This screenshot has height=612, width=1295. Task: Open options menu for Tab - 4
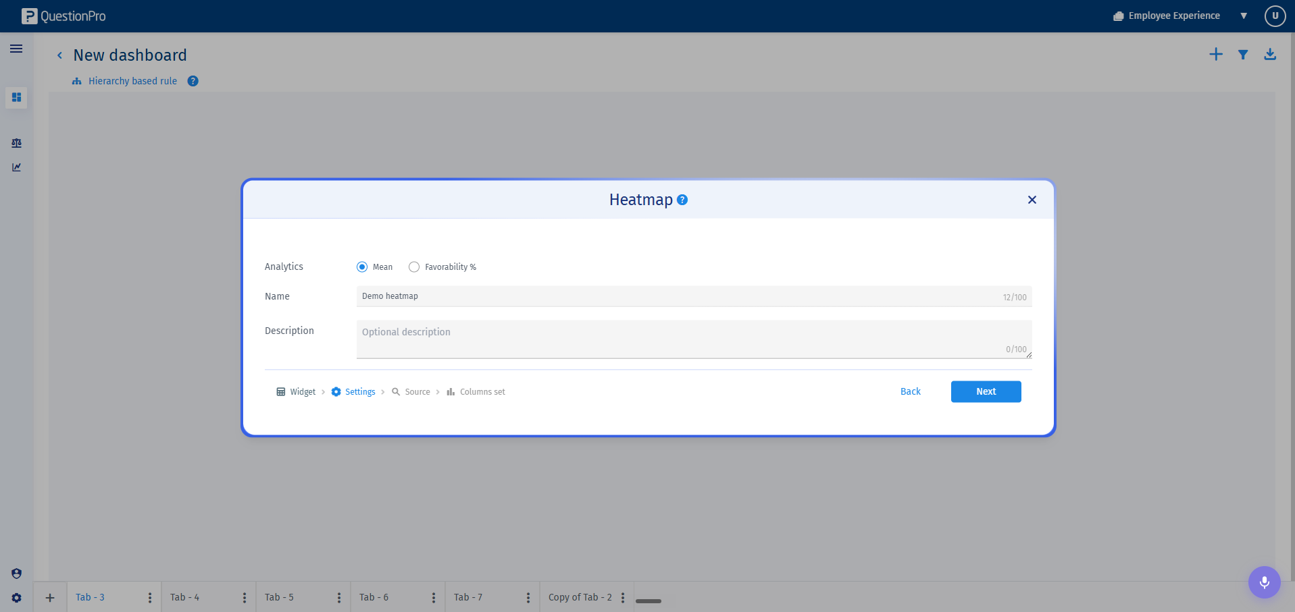(x=244, y=598)
